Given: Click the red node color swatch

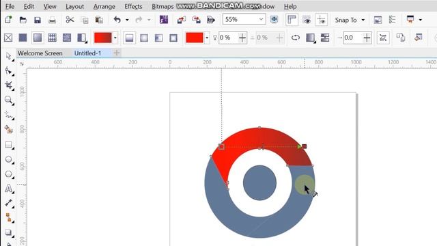Looking at the screenshot, I should pyautogui.click(x=195, y=38).
